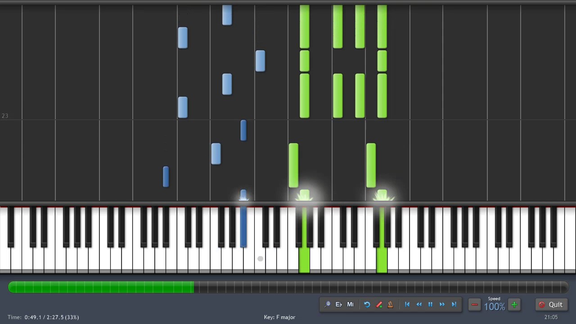Viewport: 576px width, 324px height.
Task: Toggle the metronome icon
Action: [x=391, y=305]
